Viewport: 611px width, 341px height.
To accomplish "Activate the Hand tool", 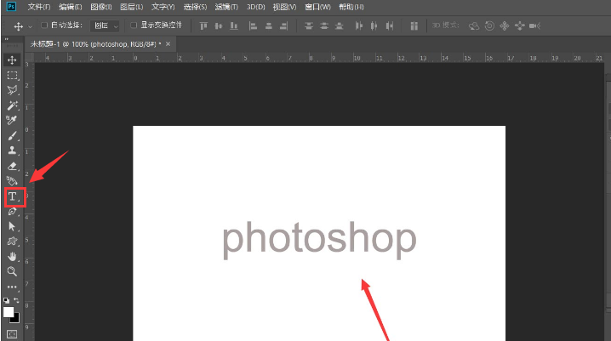I will [12, 257].
